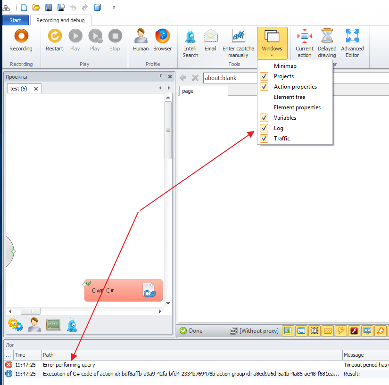Close the Проекты panel
Screen dimensions: 389x385
click(x=170, y=77)
